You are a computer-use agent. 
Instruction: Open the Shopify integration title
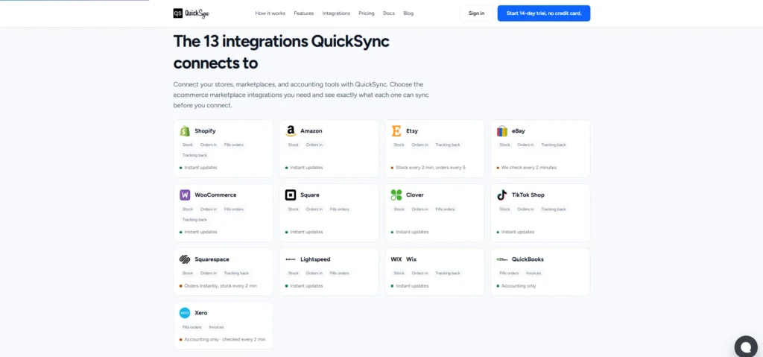pyautogui.click(x=205, y=131)
